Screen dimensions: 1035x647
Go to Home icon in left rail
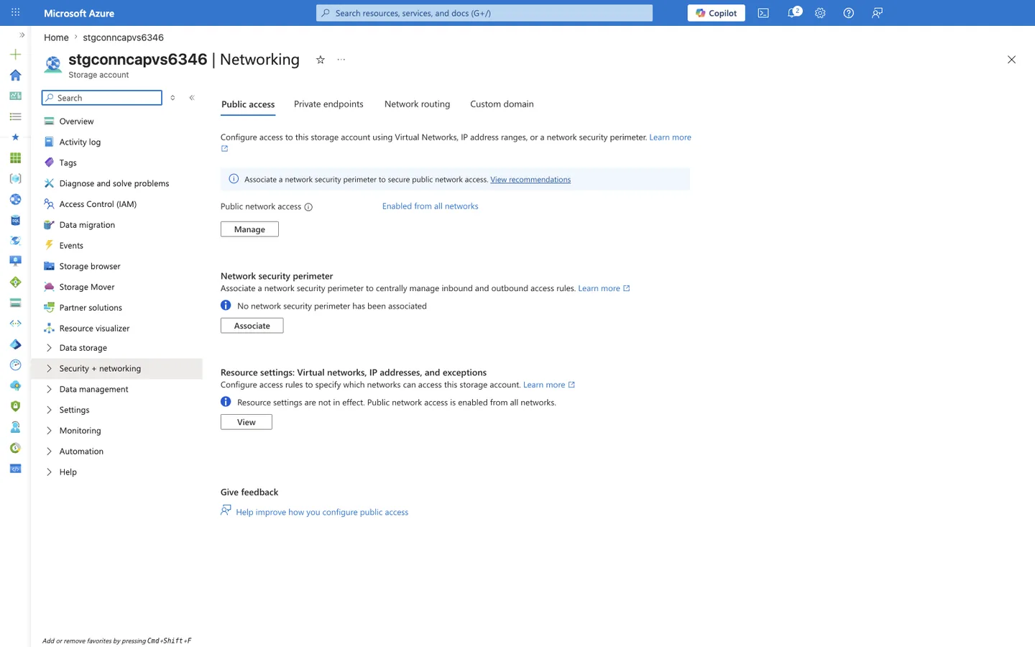[x=15, y=75]
